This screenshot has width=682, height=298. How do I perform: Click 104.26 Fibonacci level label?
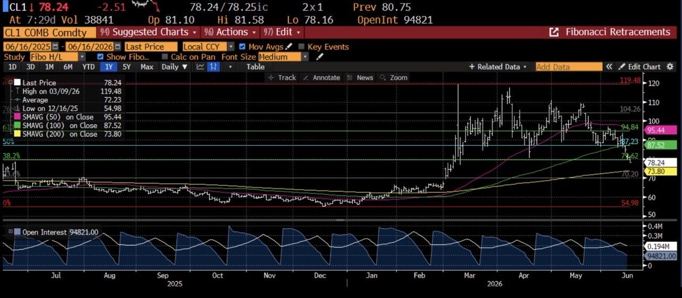(630, 109)
